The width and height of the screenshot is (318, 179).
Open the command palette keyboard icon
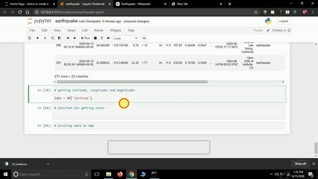tap(144, 38)
